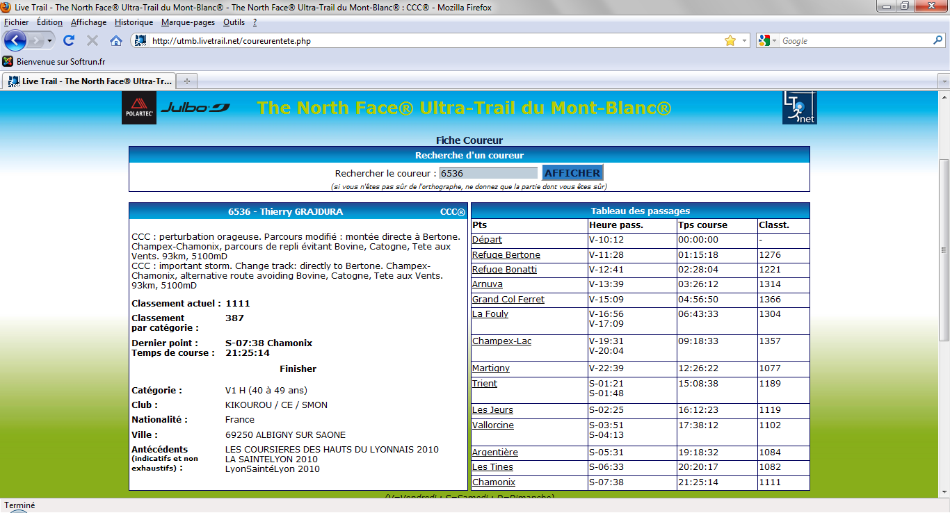The width and height of the screenshot is (950, 513).
Task: Open the Édition menu
Action: (49, 22)
